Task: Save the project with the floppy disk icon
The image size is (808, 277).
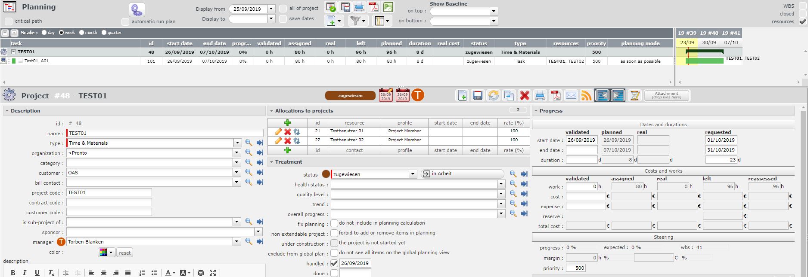Action: pos(477,95)
